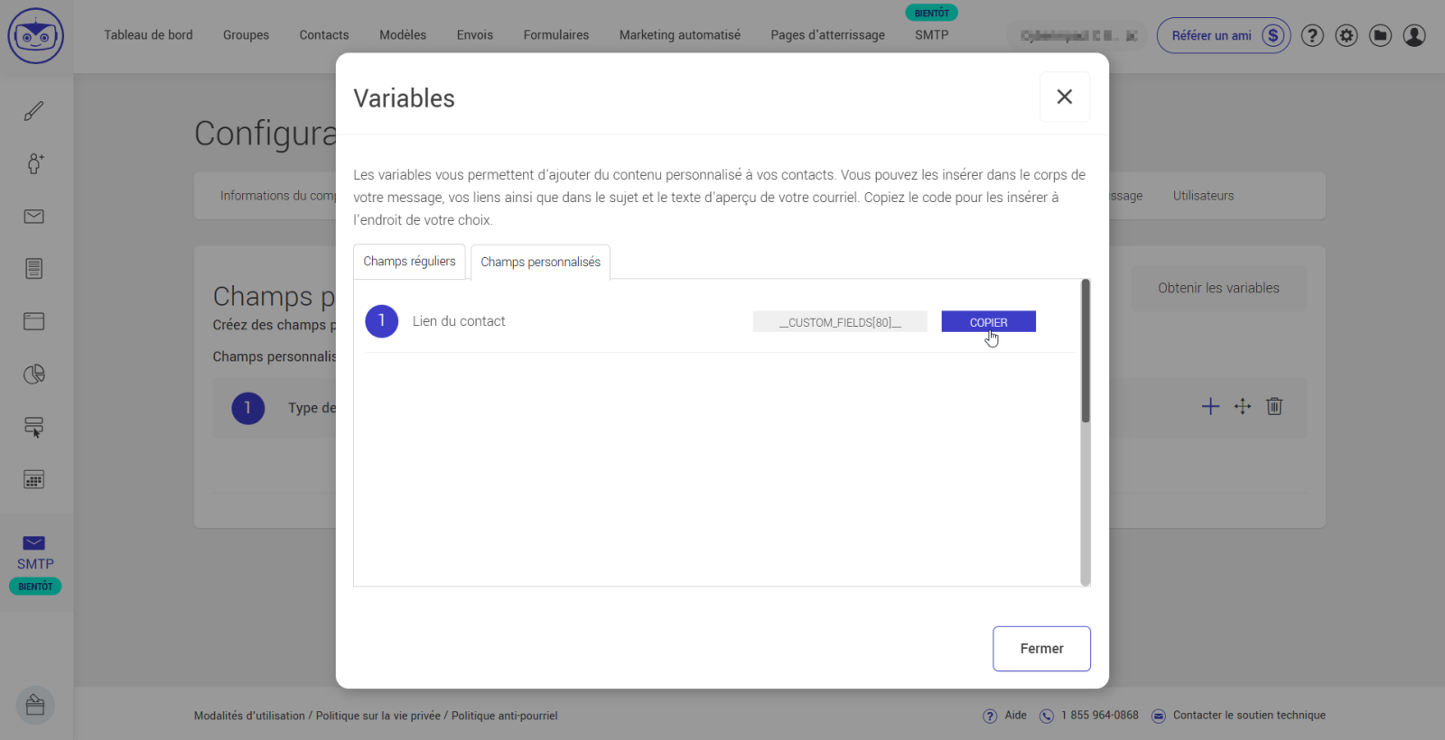Open the pie chart statistics icon in sidebar

(x=34, y=374)
